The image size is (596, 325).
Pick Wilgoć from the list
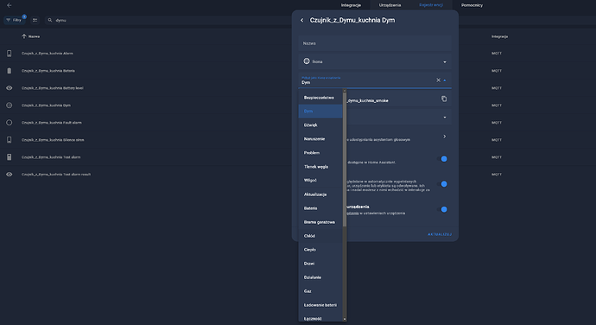click(320, 181)
